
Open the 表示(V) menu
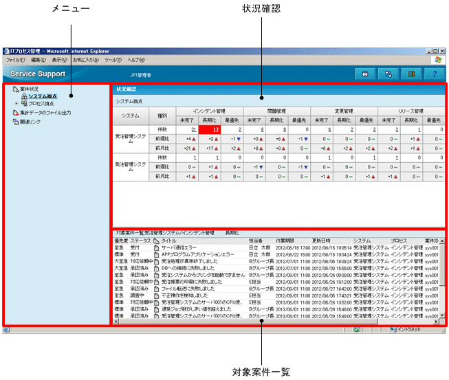[60, 60]
